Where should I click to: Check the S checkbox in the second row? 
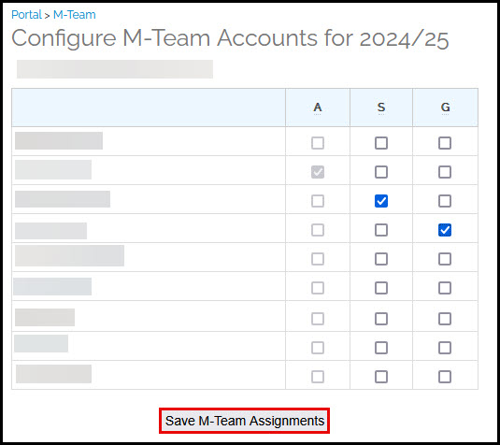pos(381,172)
